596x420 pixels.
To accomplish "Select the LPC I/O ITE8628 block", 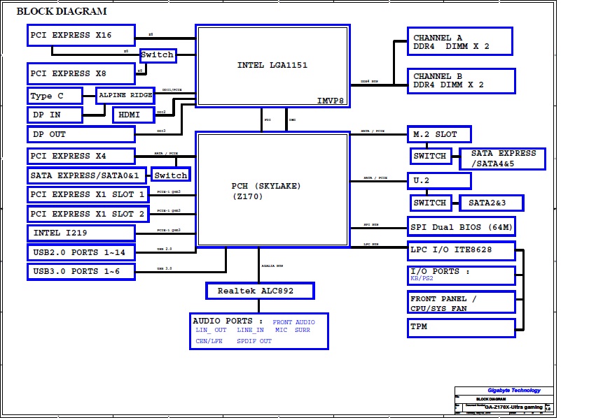I will point(461,249).
